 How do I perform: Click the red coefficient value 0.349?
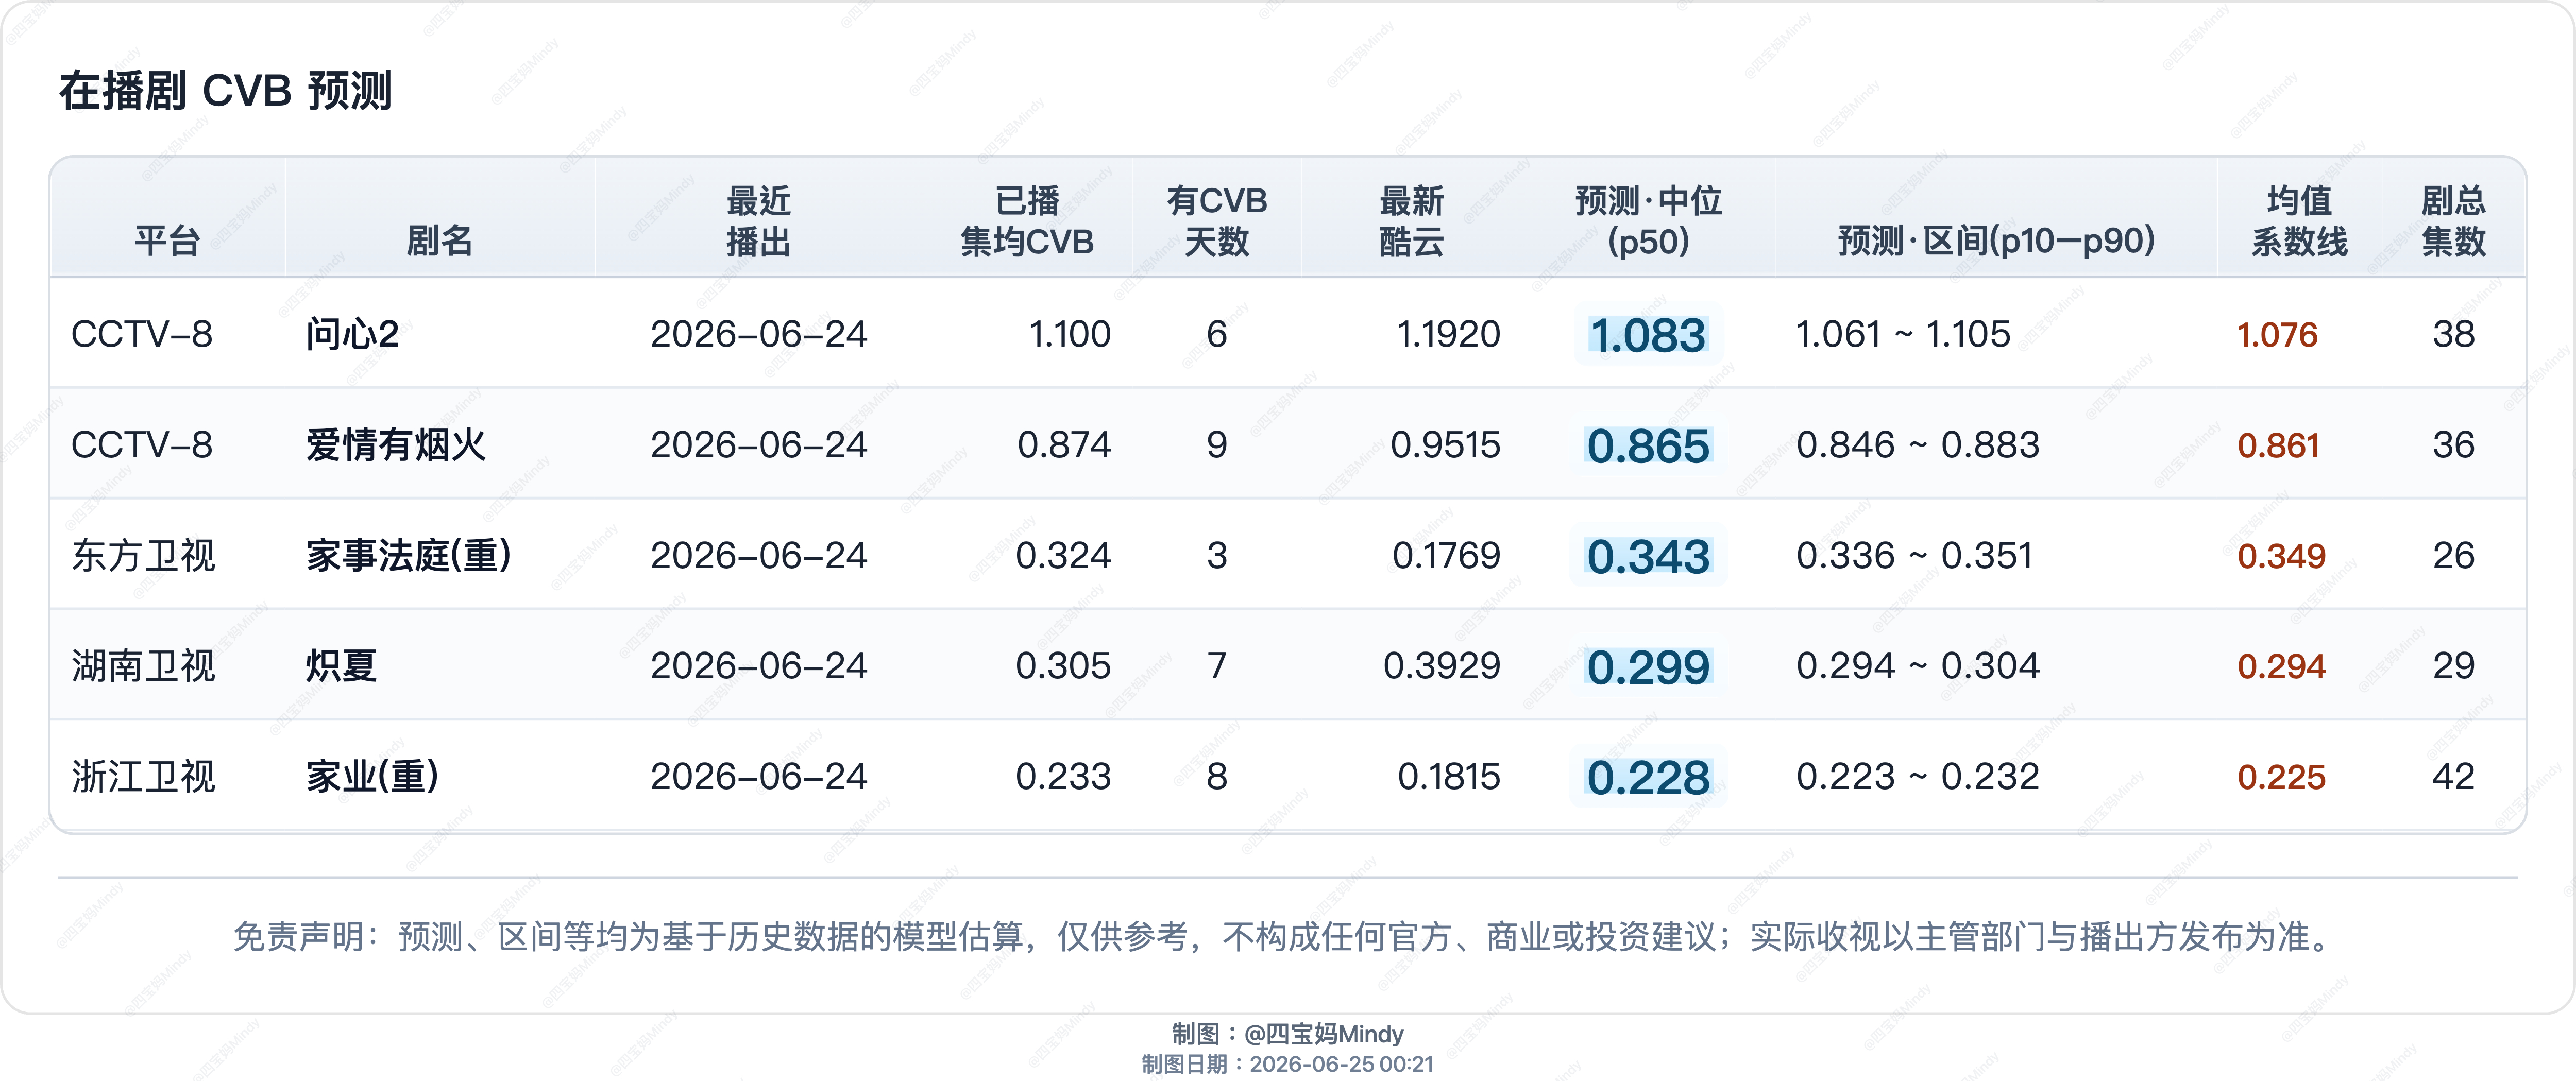(x=2281, y=556)
